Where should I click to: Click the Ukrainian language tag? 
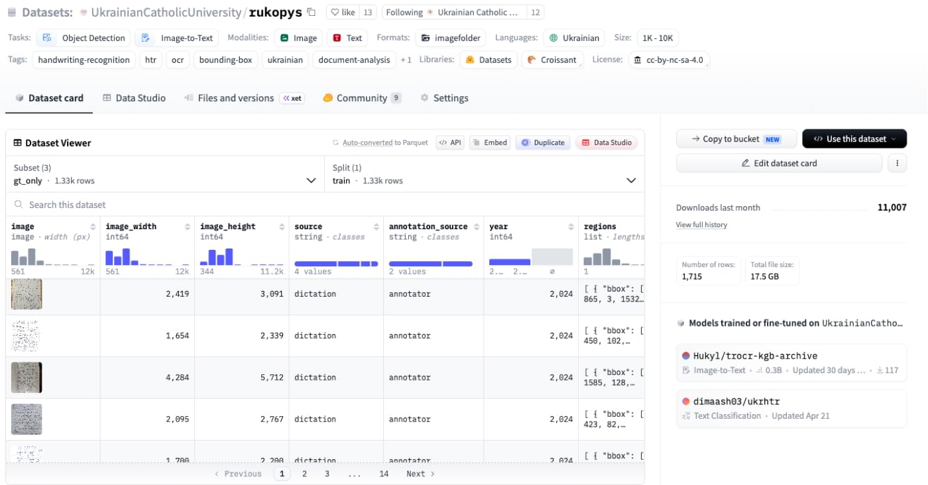tap(574, 38)
